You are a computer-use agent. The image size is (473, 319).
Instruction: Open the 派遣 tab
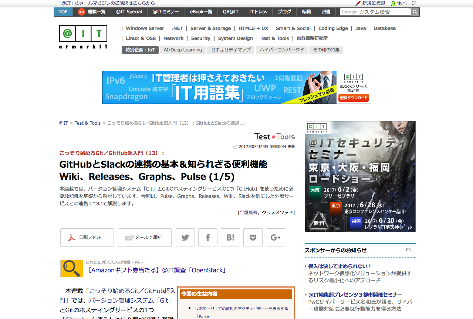pos(326,12)
